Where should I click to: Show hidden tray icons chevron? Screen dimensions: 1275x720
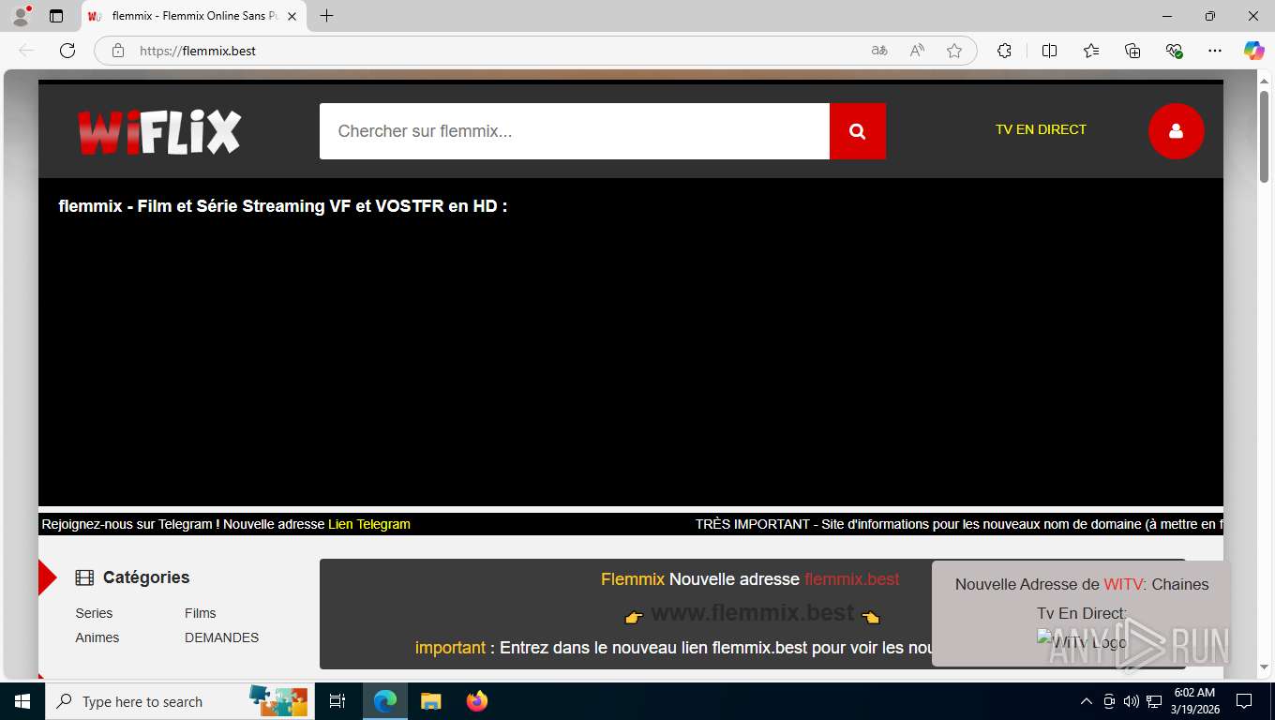pyautogui.click(x=1087, y=701)
